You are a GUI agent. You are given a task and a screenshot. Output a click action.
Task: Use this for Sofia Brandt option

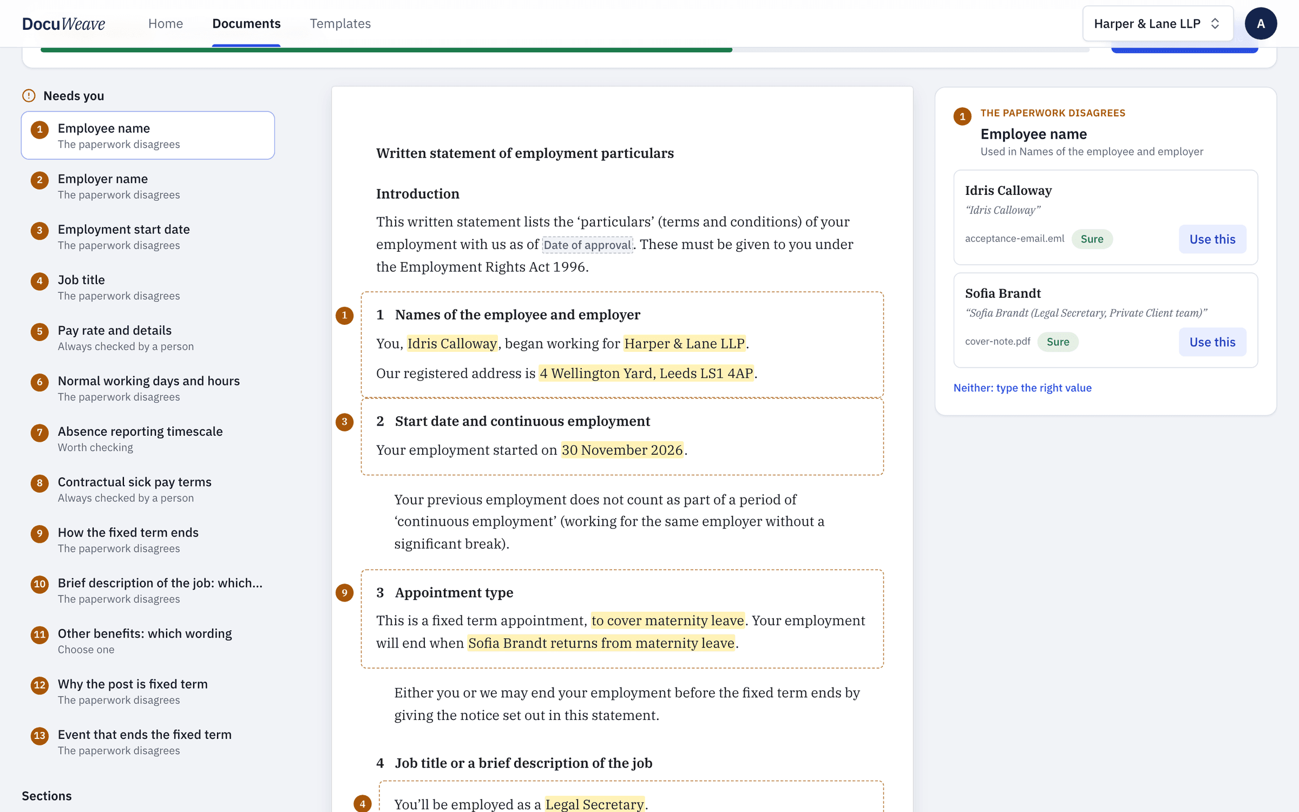tap(1212, 342)
